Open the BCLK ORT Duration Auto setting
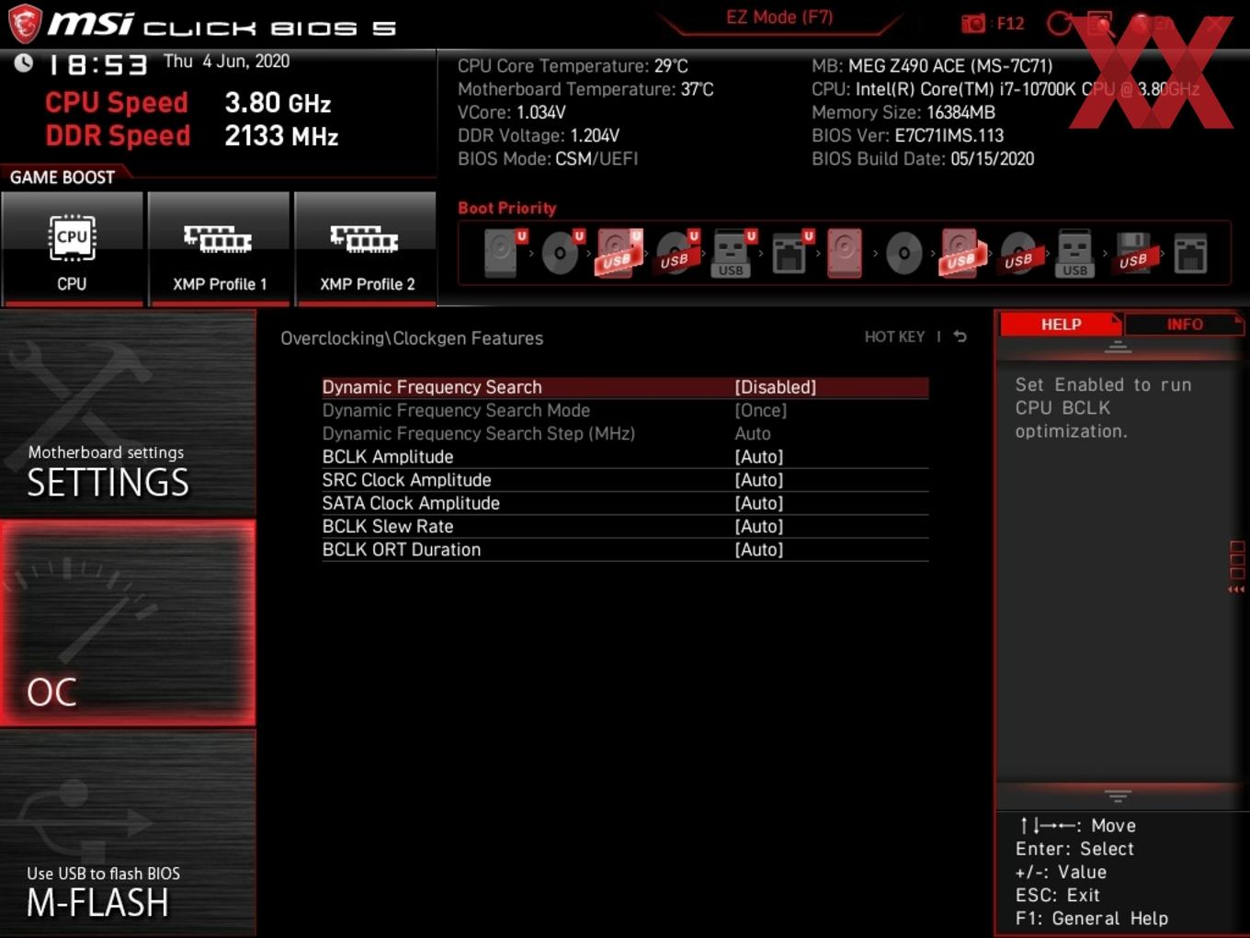Screen dimensions: 1250x938 [x=625, y=550]
